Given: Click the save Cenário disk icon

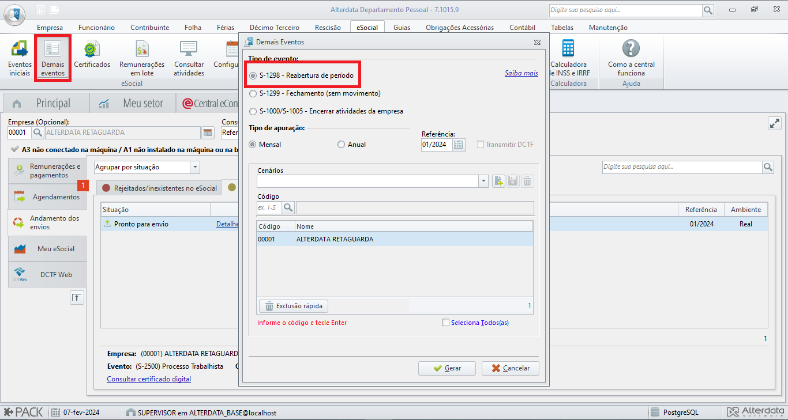Looking at the screenshot, I should point(513,181).
